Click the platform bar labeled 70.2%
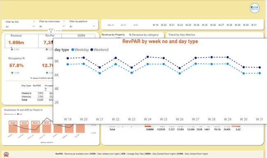This screenshot has width=267, height=158. point(47,127)
